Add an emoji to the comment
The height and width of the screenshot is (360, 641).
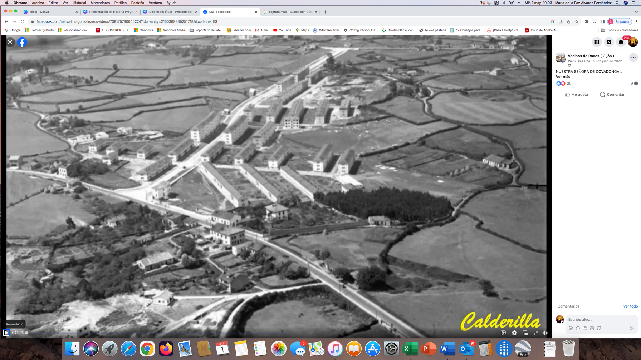578,328
